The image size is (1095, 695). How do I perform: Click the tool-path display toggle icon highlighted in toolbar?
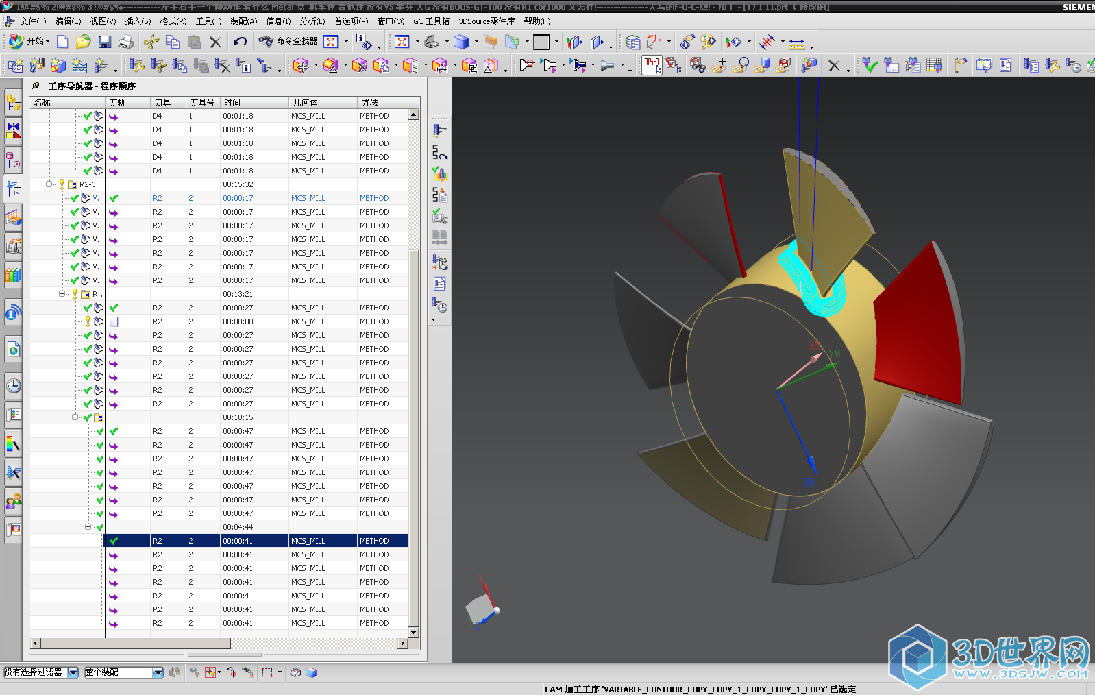652,65
